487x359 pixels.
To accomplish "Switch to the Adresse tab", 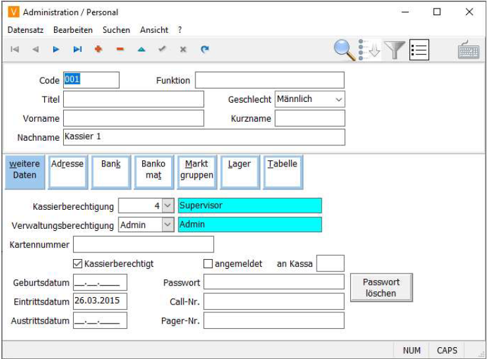I will coord(67,171).
